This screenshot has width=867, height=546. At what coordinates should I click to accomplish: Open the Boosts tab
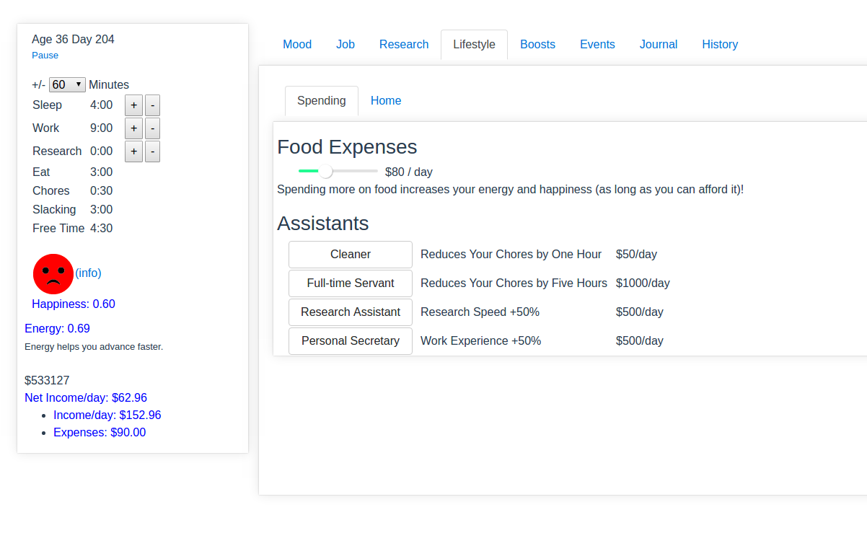coord(537,45)
